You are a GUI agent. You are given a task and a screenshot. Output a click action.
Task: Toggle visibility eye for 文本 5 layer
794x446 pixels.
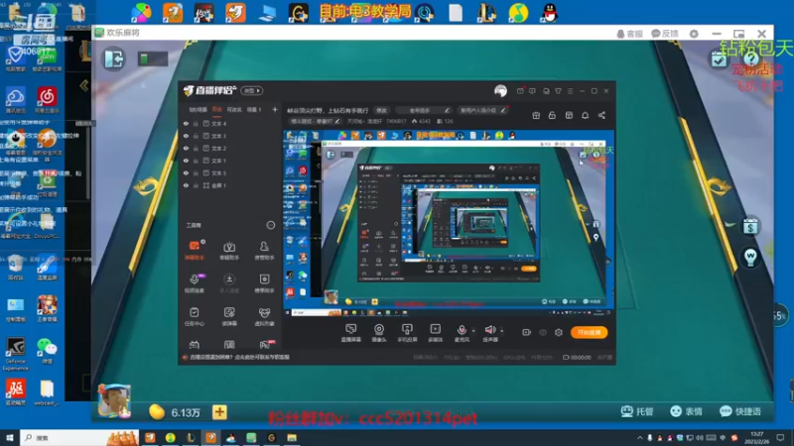pyautogui.click(x=186, y=172)
